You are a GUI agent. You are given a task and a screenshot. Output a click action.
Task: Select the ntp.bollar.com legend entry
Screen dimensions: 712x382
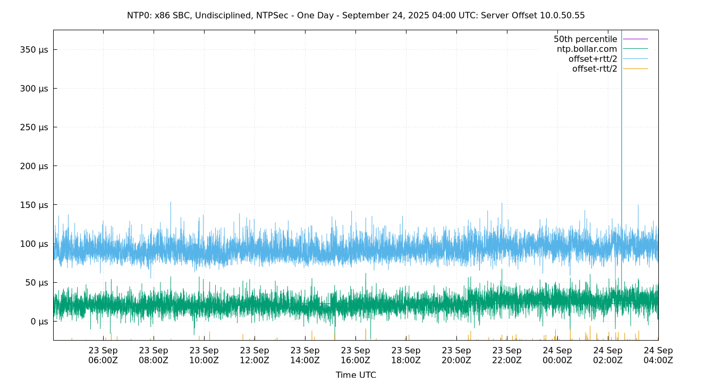pyautogui.click(x=587, y=49)
